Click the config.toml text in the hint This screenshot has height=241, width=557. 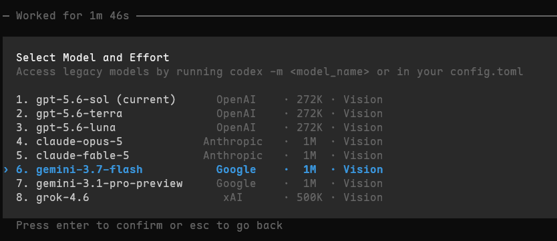tap(487, 72)
